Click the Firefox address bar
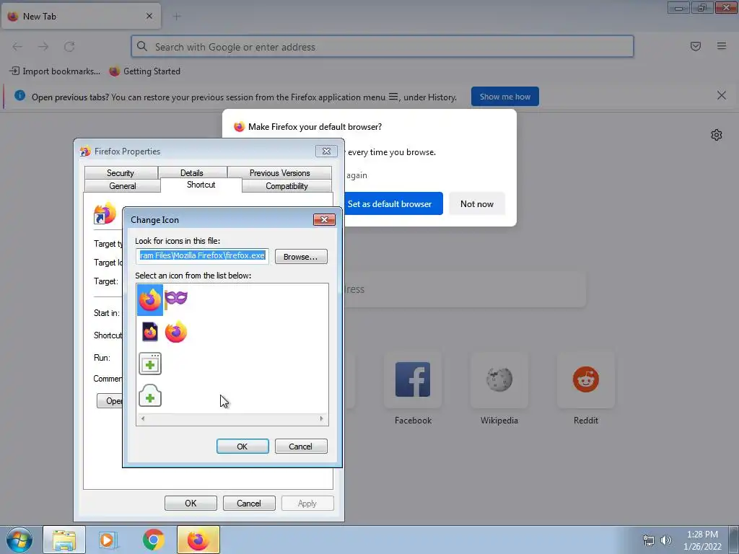The height and width of the screenshot is (554, 739). click(x=382, y=47)
